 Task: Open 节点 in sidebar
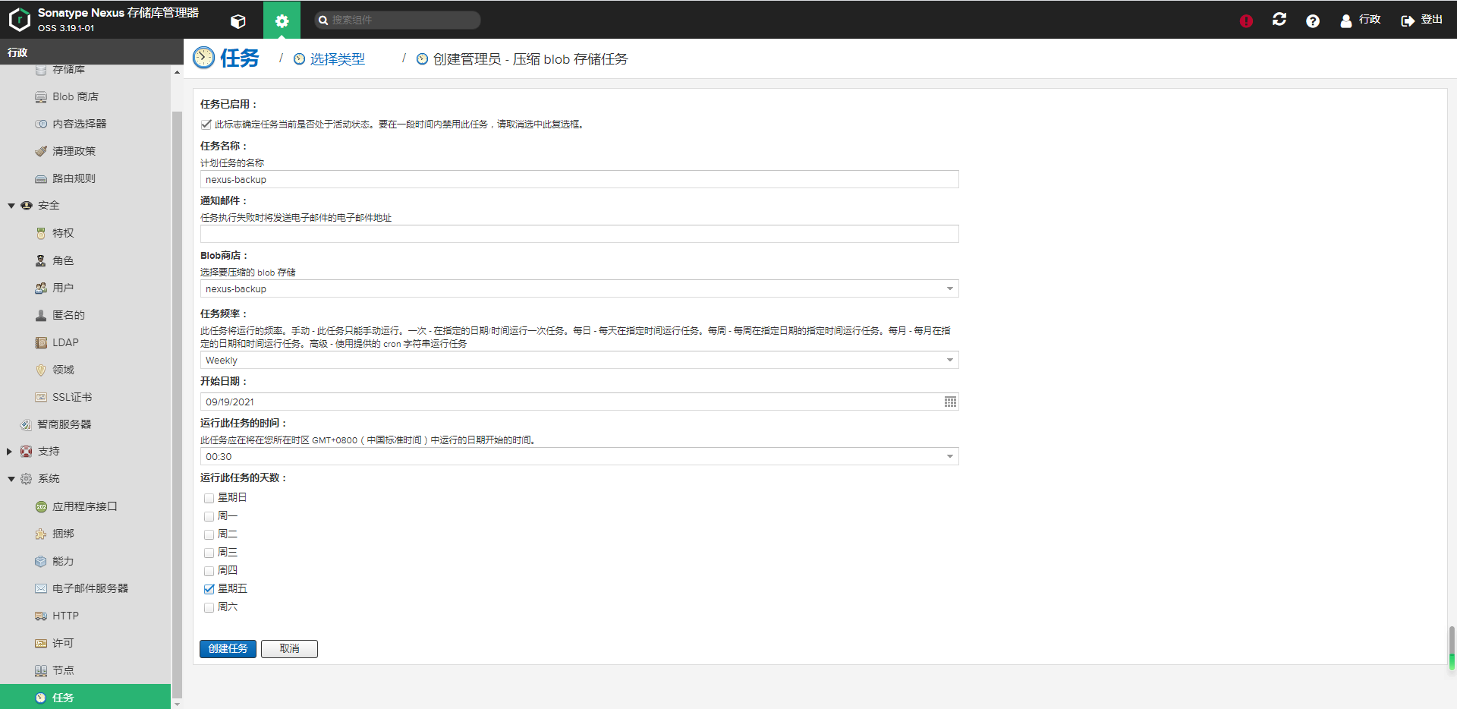point(63,670)
